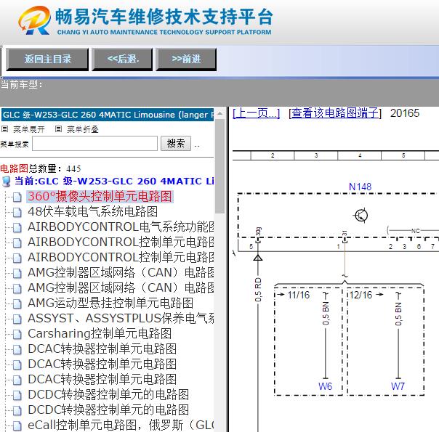Viewport: 439px width, 432px height.
Task: Click the 当前车型 label
Action: point(21,84)
